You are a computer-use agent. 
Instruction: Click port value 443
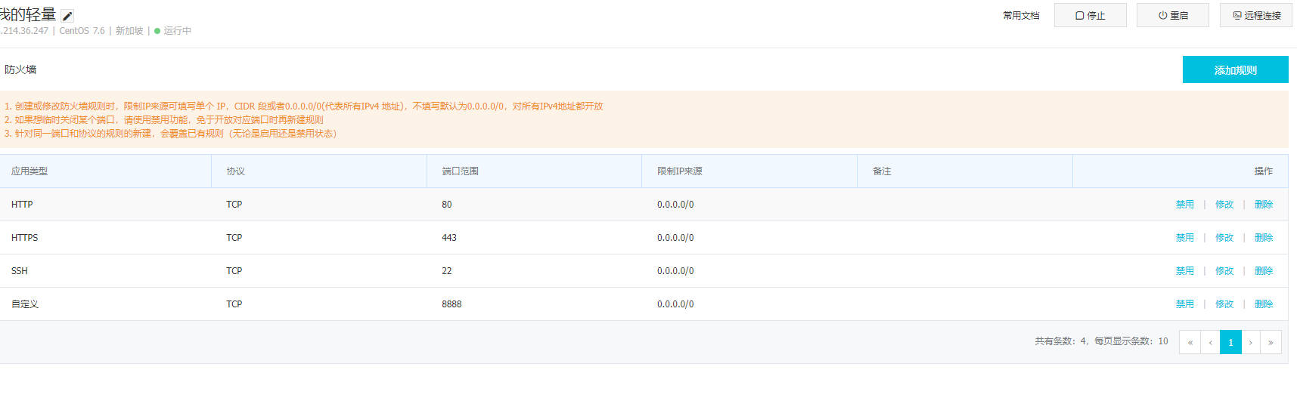tap(449, 237)
